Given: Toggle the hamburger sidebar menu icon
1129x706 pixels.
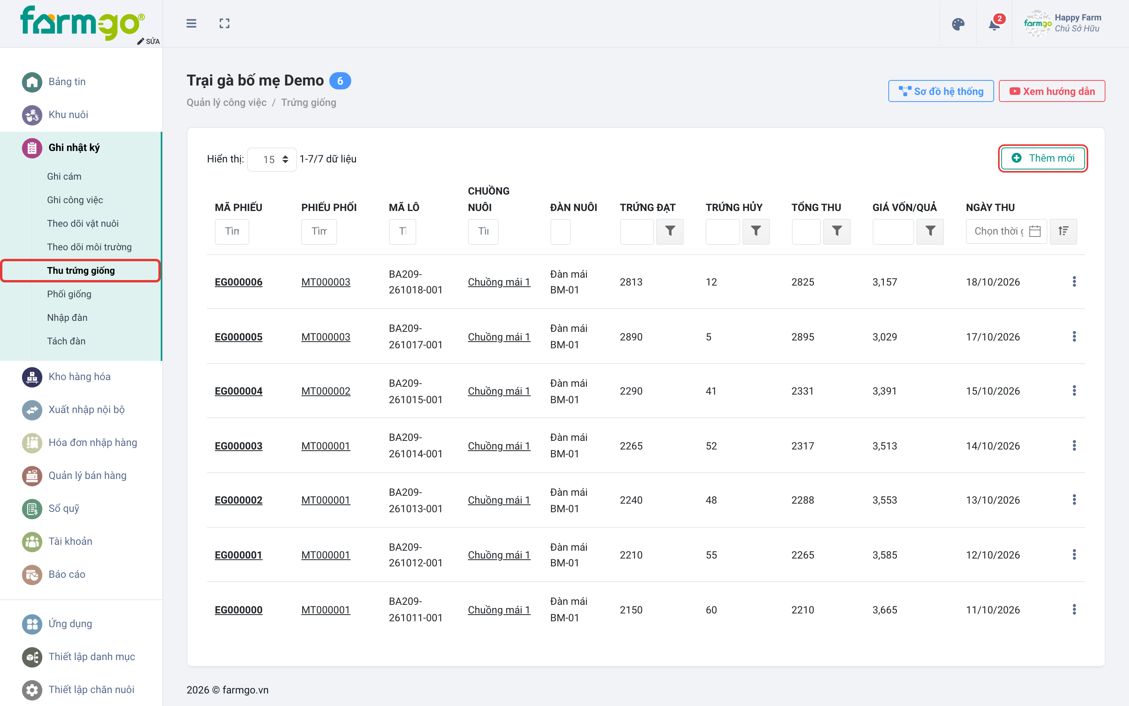Looking at the screenshot, I should click(x=191, y=24).
